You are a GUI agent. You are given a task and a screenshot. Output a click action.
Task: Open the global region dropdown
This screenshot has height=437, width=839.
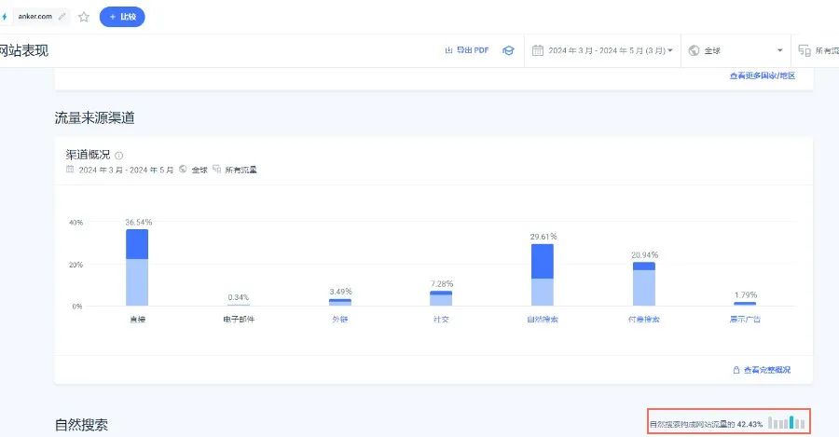736,51
